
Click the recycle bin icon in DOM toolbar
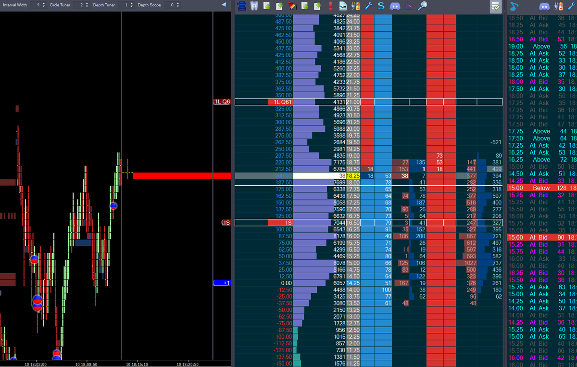point(255,6)
